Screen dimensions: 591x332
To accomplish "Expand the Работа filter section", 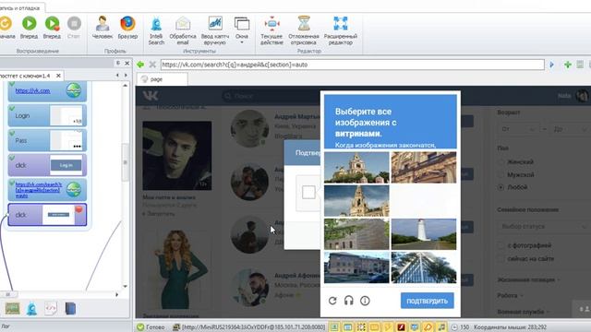I will [x=510, y=296].
